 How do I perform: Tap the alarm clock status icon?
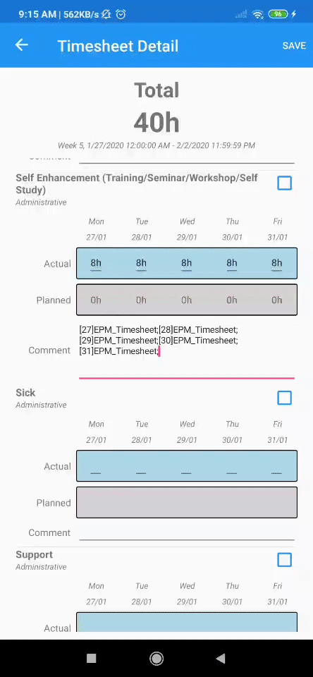click(x=121, y=14)
